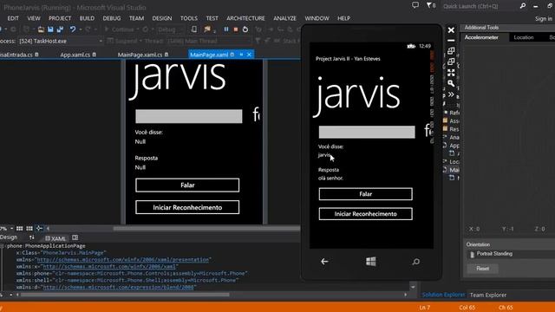Click Iniciar Reconhecimento in emulator
This screenshot has width=555, height=312.
[365, 214]
